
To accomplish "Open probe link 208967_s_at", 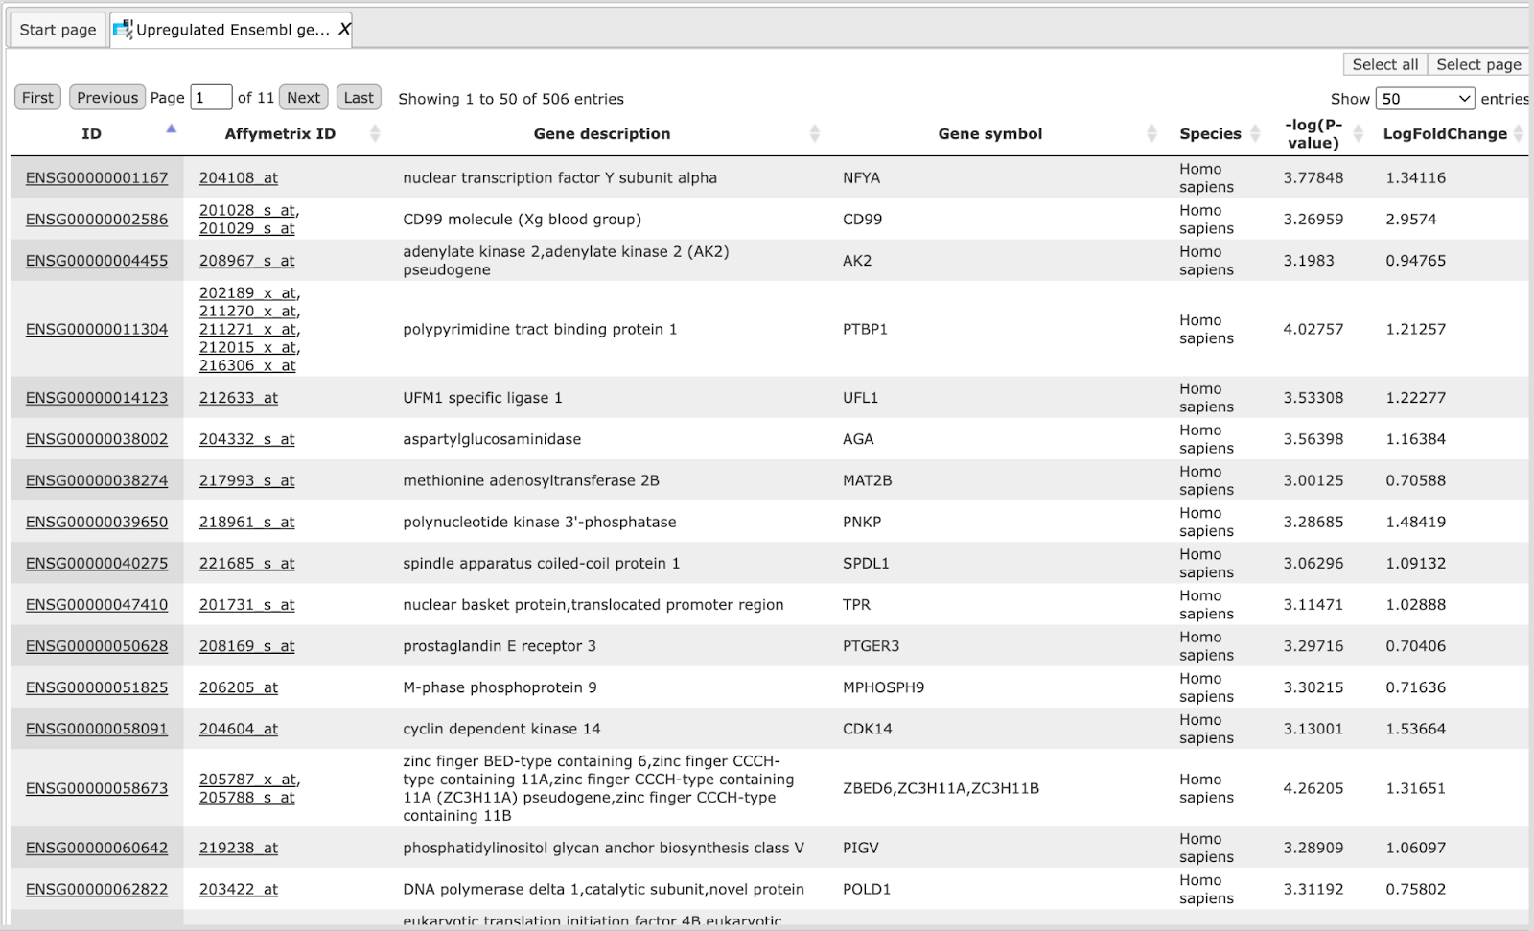I will (247, 260).
